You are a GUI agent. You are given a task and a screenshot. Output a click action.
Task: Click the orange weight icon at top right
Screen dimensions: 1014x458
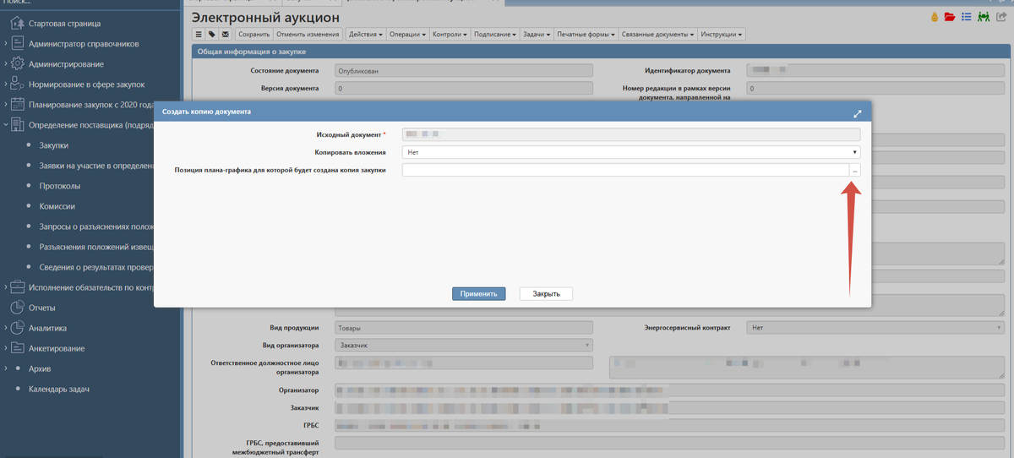coord(935,17)
